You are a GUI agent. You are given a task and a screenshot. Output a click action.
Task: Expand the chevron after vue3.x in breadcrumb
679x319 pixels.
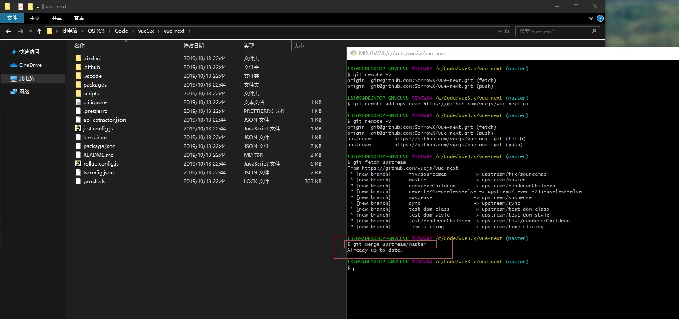(159, 31)
